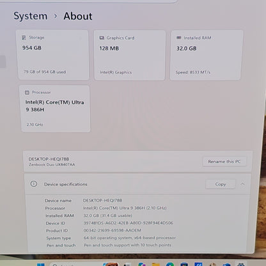
Task: Select the Device ID value
Action: click(x=129, y=223)
